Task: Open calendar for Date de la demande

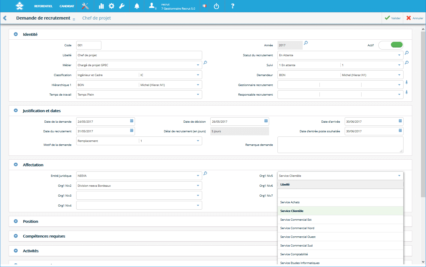Action: click(131, 121)
